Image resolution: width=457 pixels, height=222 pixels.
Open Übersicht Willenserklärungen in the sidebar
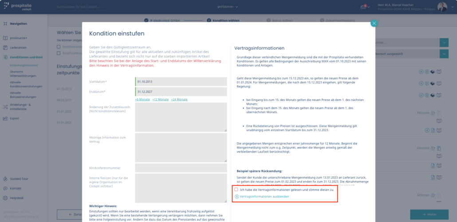(x=23, y=74)
